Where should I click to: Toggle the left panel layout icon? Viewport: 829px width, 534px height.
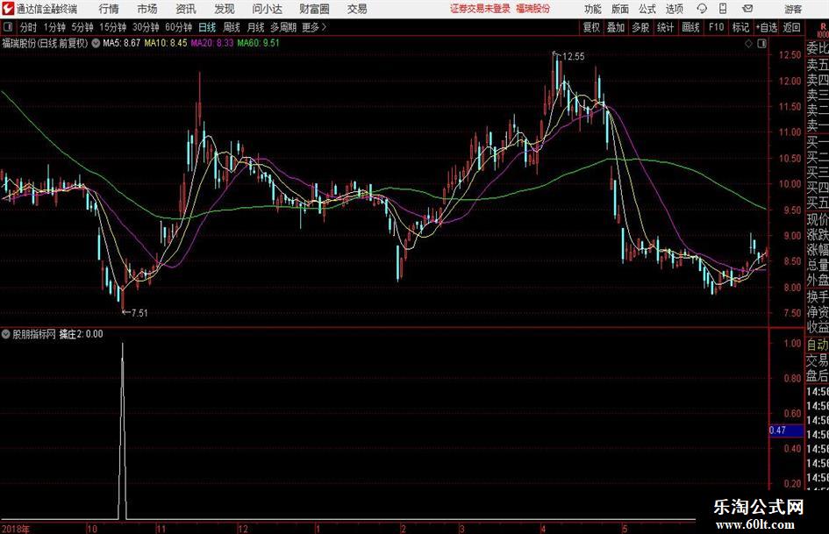[x=7, y=27]
